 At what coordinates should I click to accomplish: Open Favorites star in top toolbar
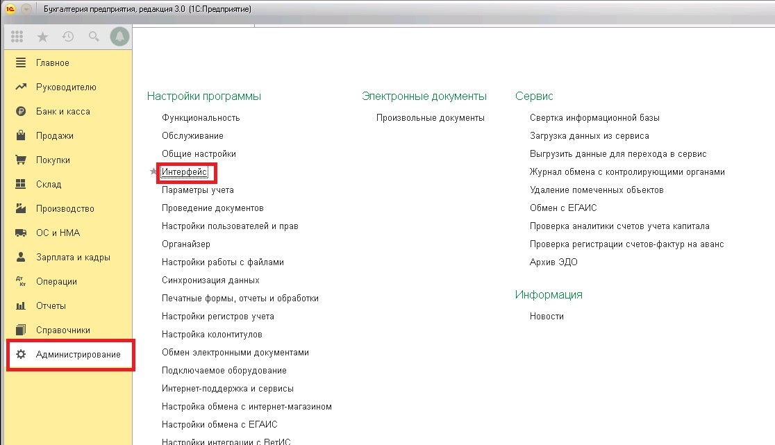(x=42, y=37)
